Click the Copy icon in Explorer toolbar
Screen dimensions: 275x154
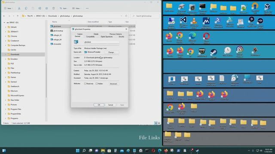pos(26,8)
